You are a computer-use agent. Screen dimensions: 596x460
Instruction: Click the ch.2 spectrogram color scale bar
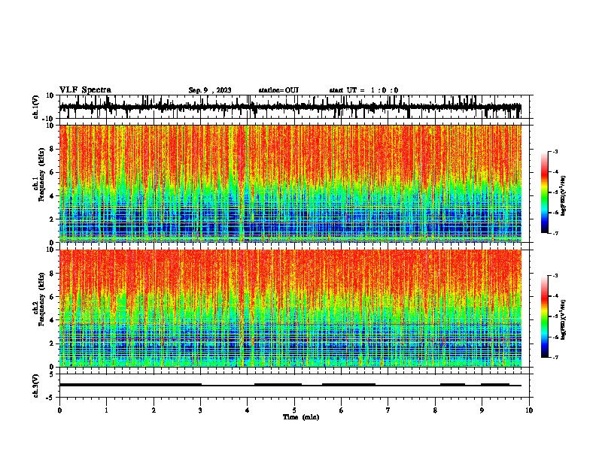[545, 316]
